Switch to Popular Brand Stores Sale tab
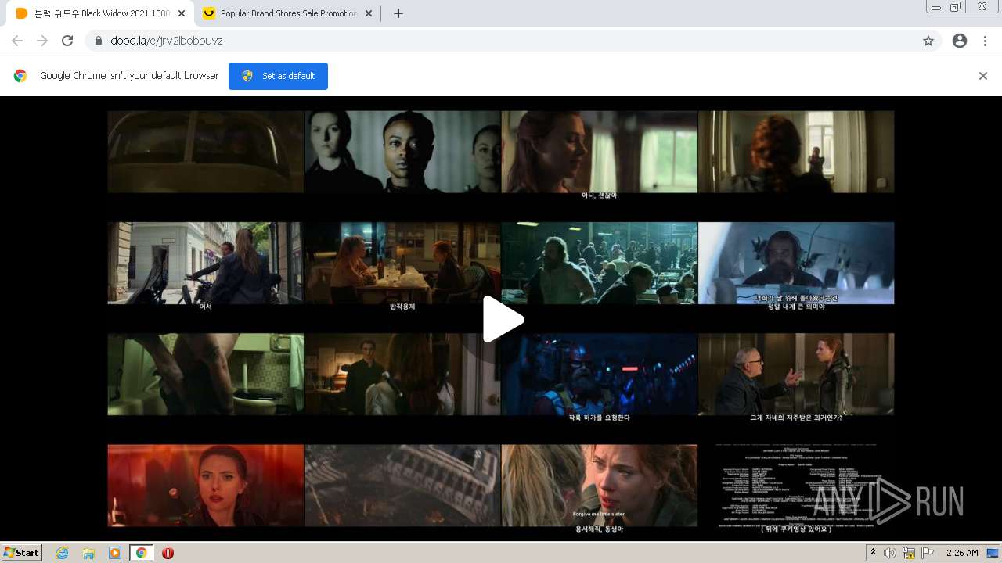1002x563 pixels. point(287,13)
